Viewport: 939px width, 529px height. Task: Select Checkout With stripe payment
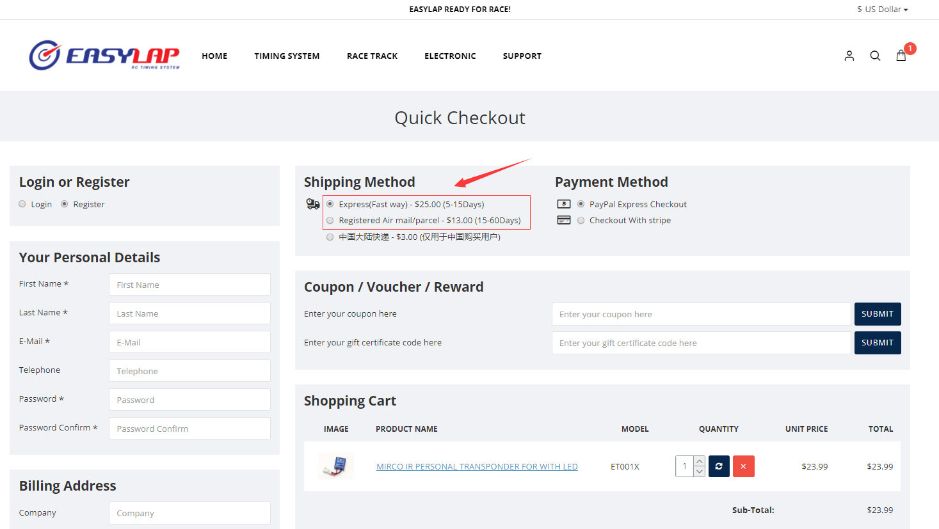[581, 220]
